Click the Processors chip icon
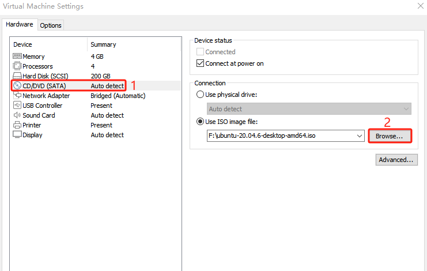Image resolution: width=427 pixels, height=271 pixels. pos(17,66)
